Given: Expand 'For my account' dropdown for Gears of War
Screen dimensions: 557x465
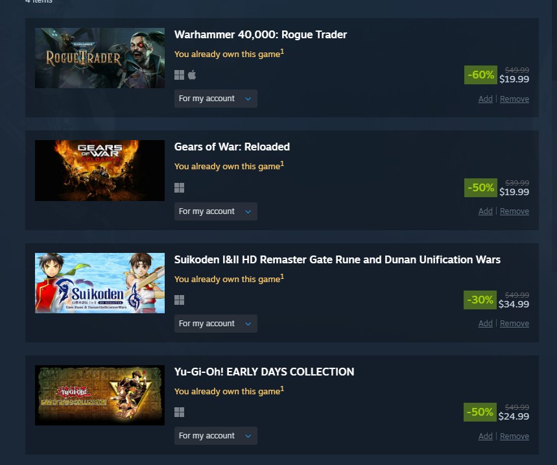Looking at the screenshot, I should pos(216,211).
